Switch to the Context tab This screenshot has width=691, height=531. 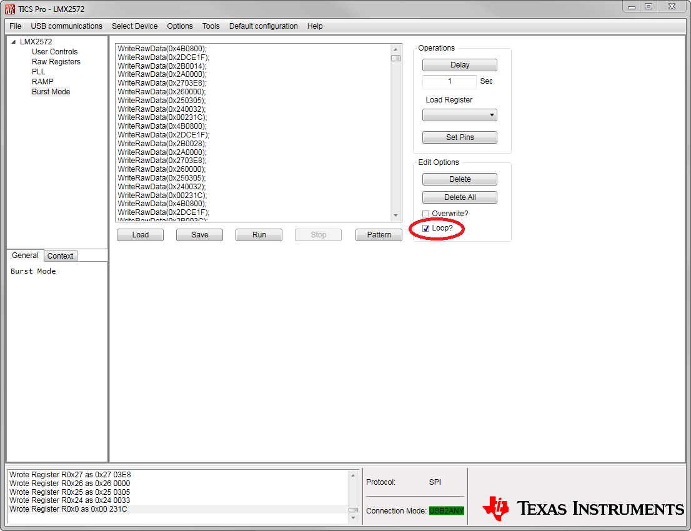click(x=61, y=256)
